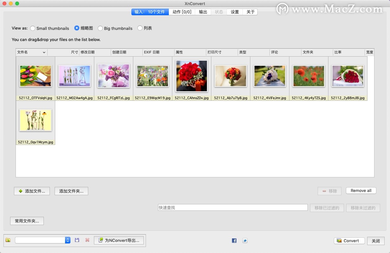Viewport: 390px width, 253px height.
Task: Select the test tubes thumbnail 52112_M02Aw4gA.jpg
Action: coord(75,76)
